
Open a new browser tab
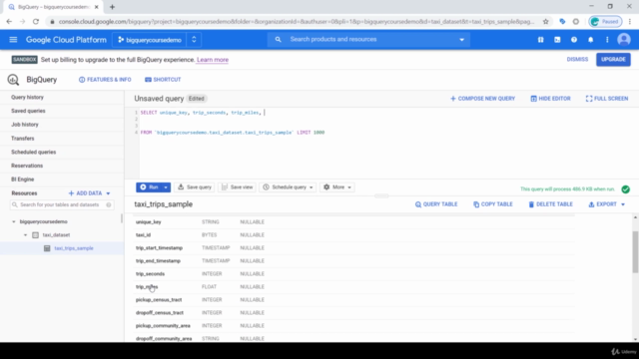(112, 7)
